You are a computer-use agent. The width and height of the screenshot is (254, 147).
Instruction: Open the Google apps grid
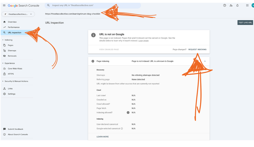pos(247,5)
